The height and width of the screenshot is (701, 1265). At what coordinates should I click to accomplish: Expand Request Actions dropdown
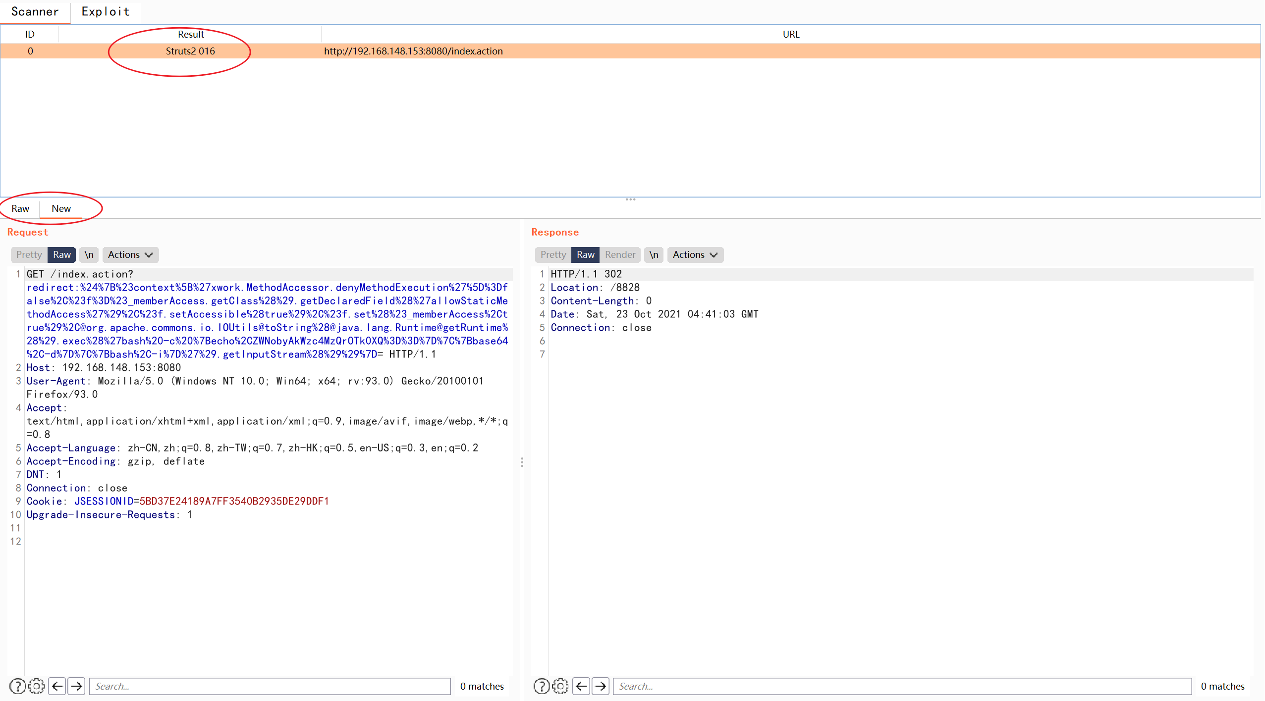[x=130, y=254]
